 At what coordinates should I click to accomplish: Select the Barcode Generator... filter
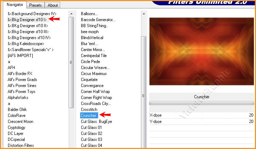pyautogui.click(x=98, y=20)
